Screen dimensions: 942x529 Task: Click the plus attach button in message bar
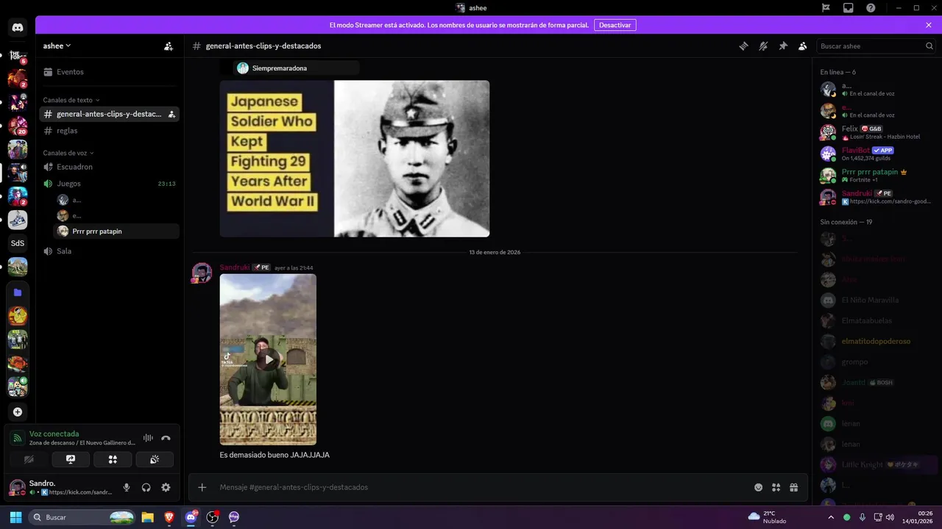tap(202, 487)
